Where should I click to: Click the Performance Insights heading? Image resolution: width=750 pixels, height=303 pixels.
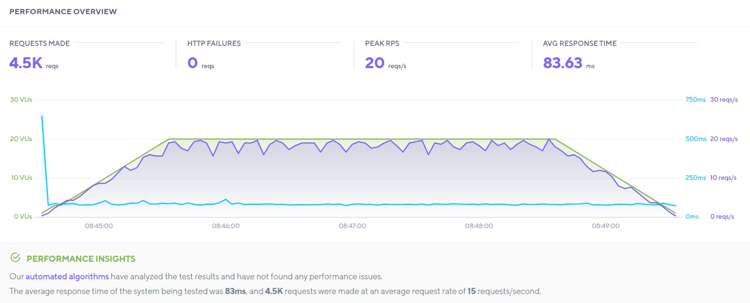(x=81, y=259)
